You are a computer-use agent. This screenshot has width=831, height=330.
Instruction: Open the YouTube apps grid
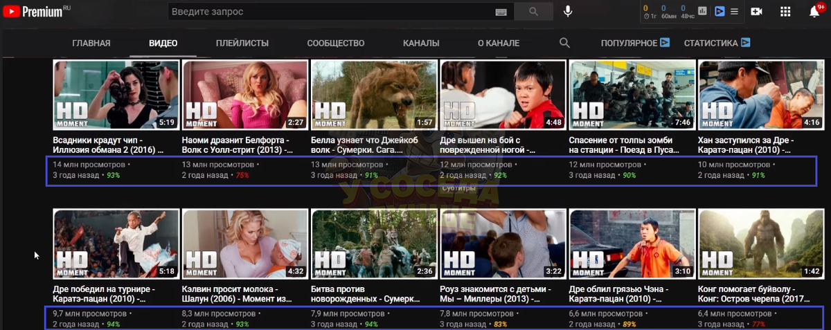pos(785,12)
